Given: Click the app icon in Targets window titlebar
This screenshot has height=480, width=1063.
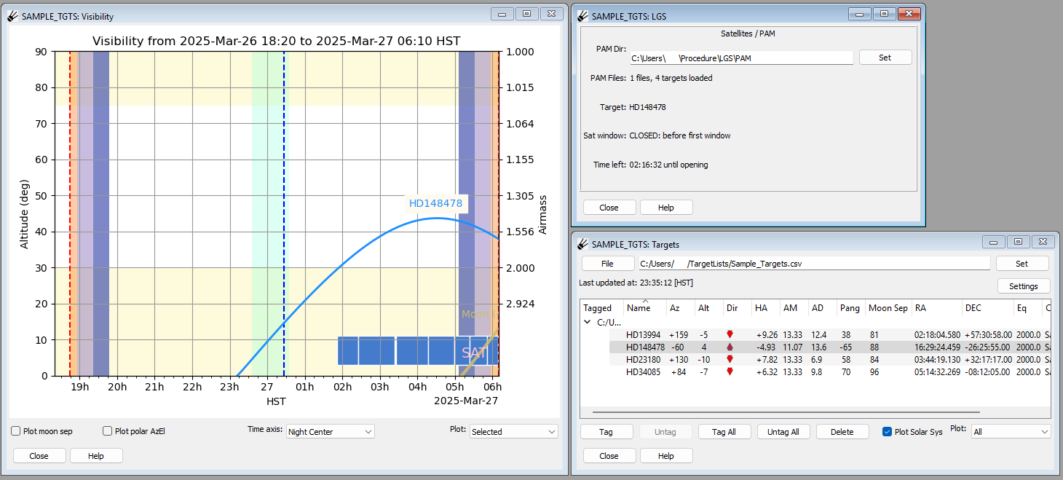Looking at the screenshot, I should 582,244.
